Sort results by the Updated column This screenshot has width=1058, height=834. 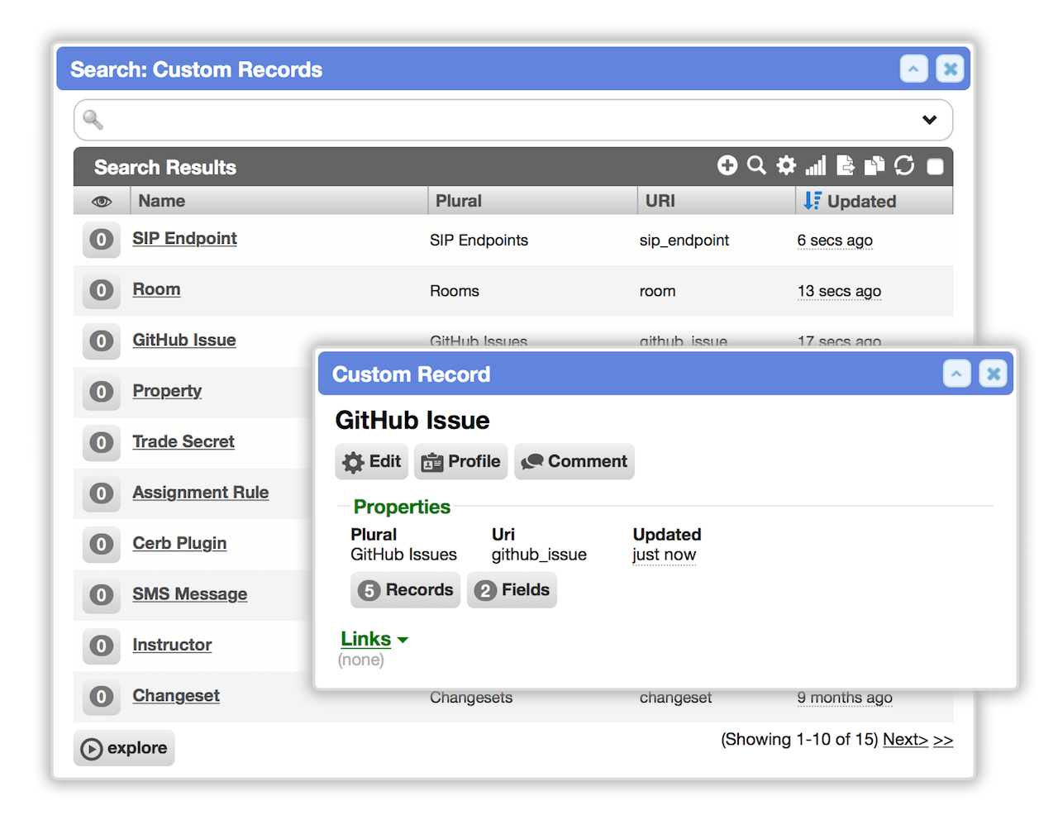(x=861, y=201)
